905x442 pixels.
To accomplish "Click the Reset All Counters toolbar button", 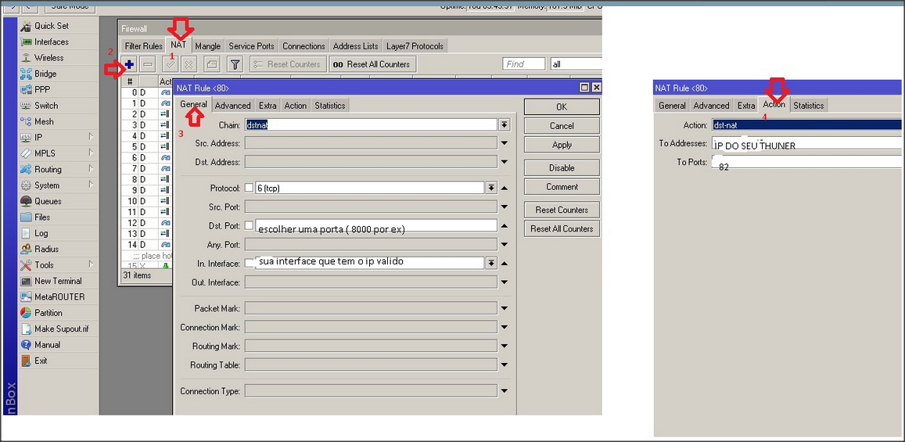I will click(372, 64).
